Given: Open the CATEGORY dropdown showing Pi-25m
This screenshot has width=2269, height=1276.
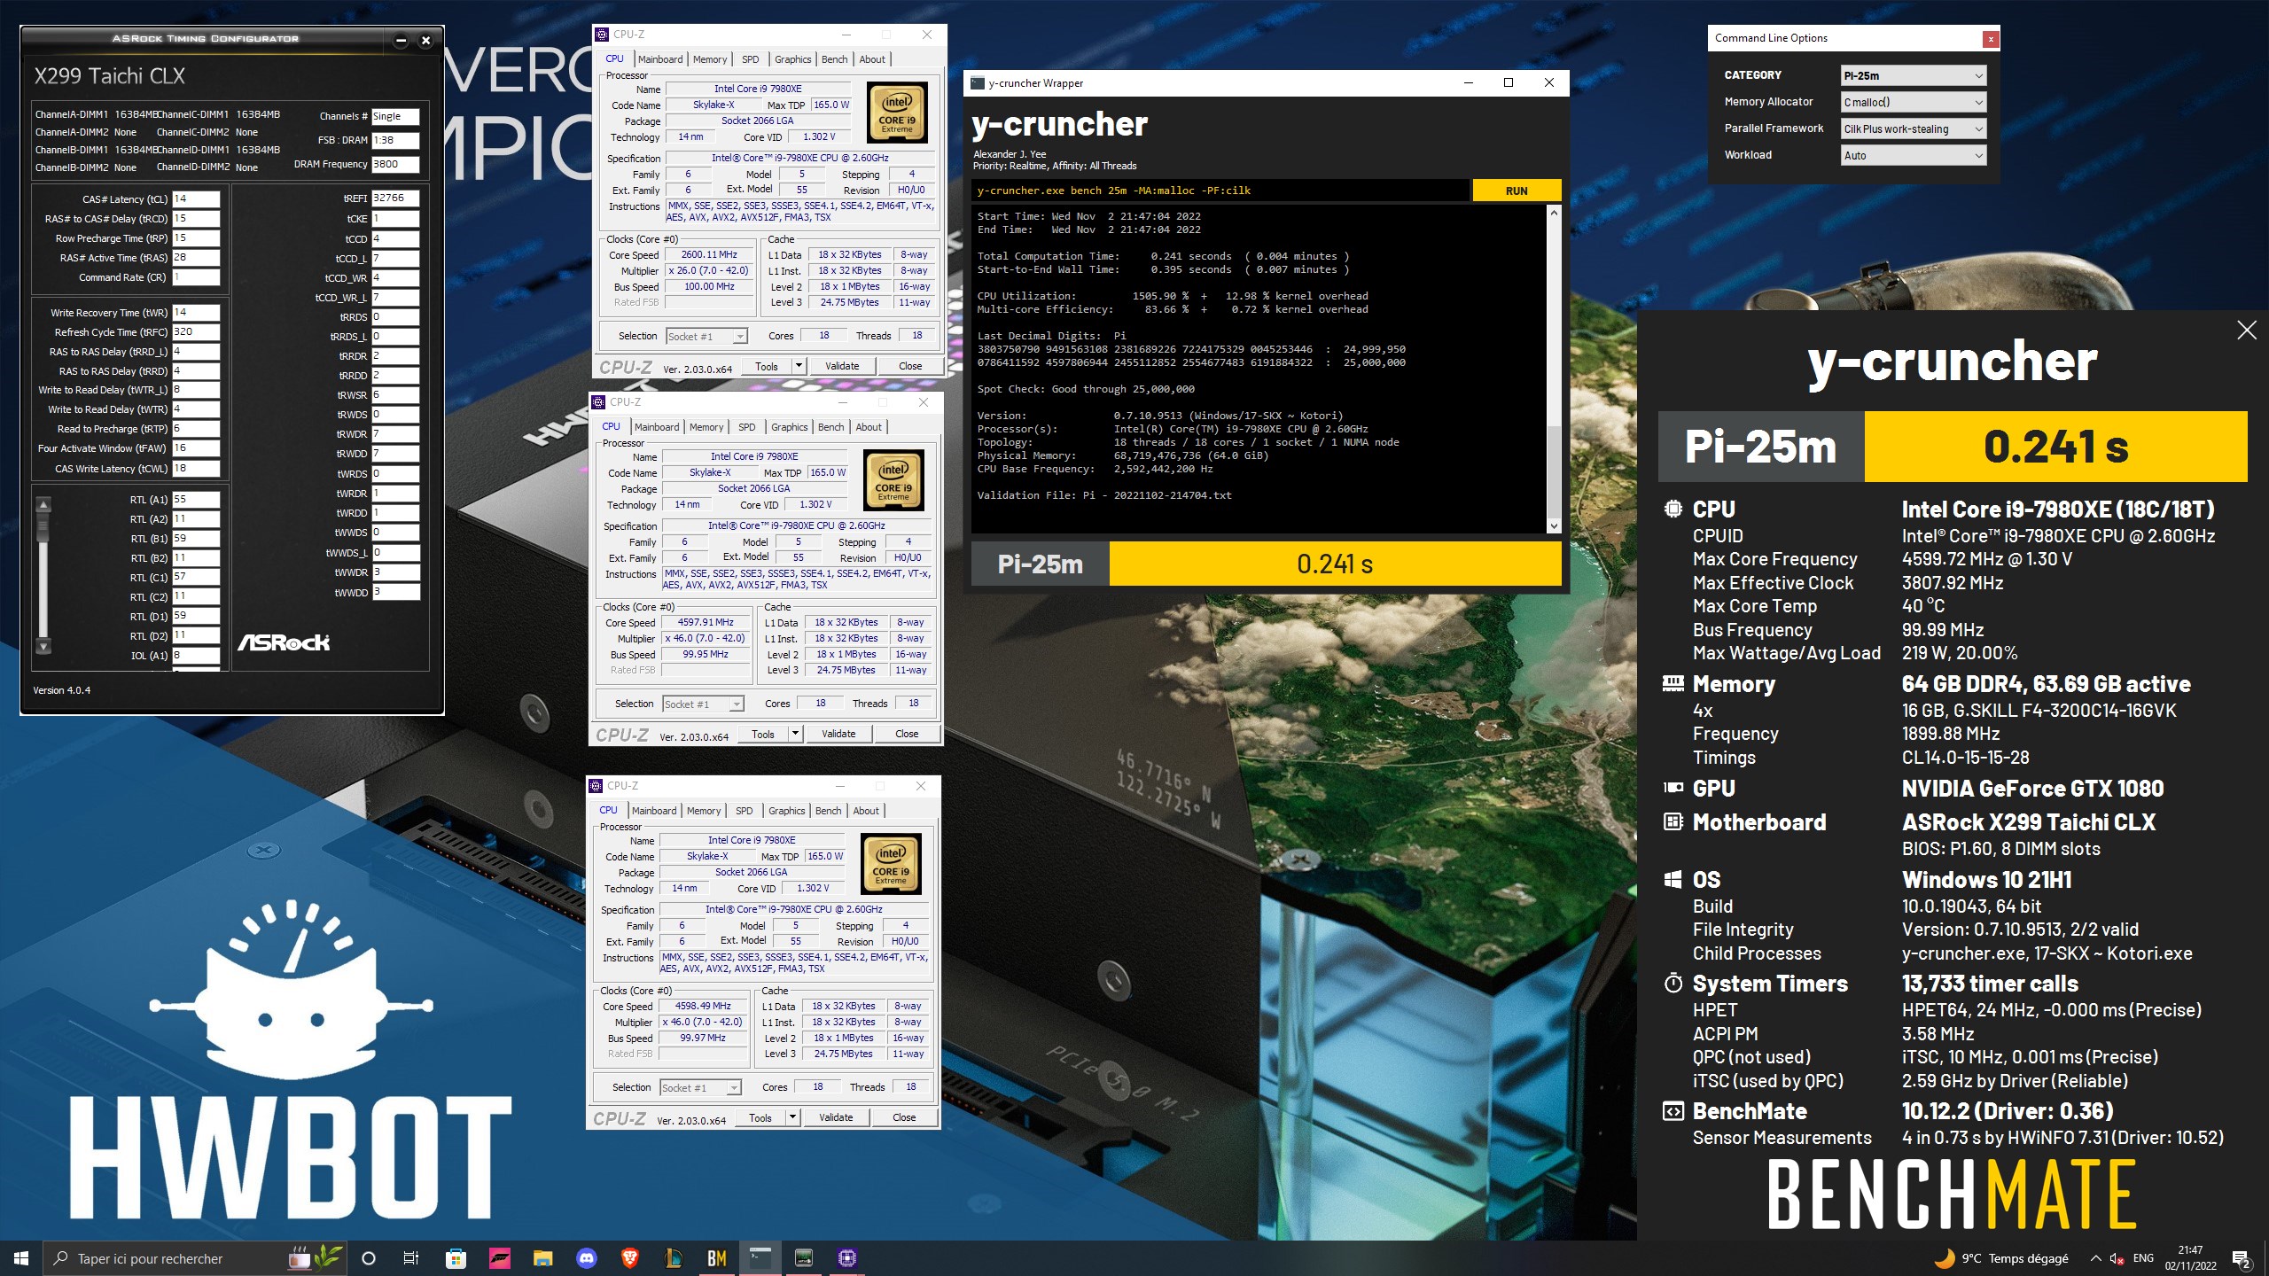Looking at the screenshot, I should pyautogui.click(x=1913, y=75).
